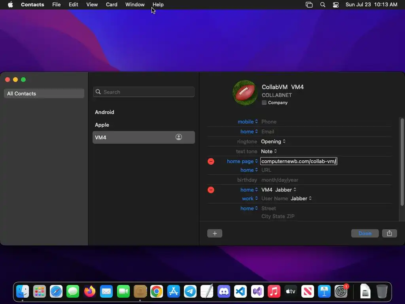Select All Contacts in sidebar

(x=44, y=93)
